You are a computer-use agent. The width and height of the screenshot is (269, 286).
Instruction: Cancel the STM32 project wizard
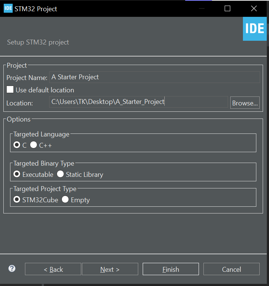point(231,269)
